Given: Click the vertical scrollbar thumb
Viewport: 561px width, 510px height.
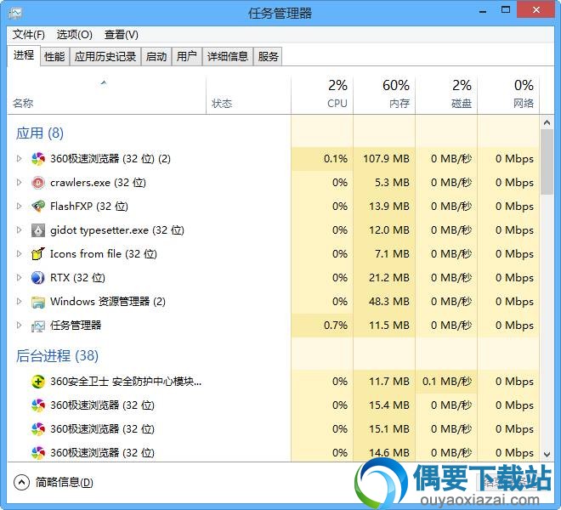Looking at the screenshot, I should [x=547, y=162].
